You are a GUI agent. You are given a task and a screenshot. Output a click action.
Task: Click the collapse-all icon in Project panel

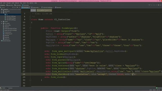click(15, 7)
